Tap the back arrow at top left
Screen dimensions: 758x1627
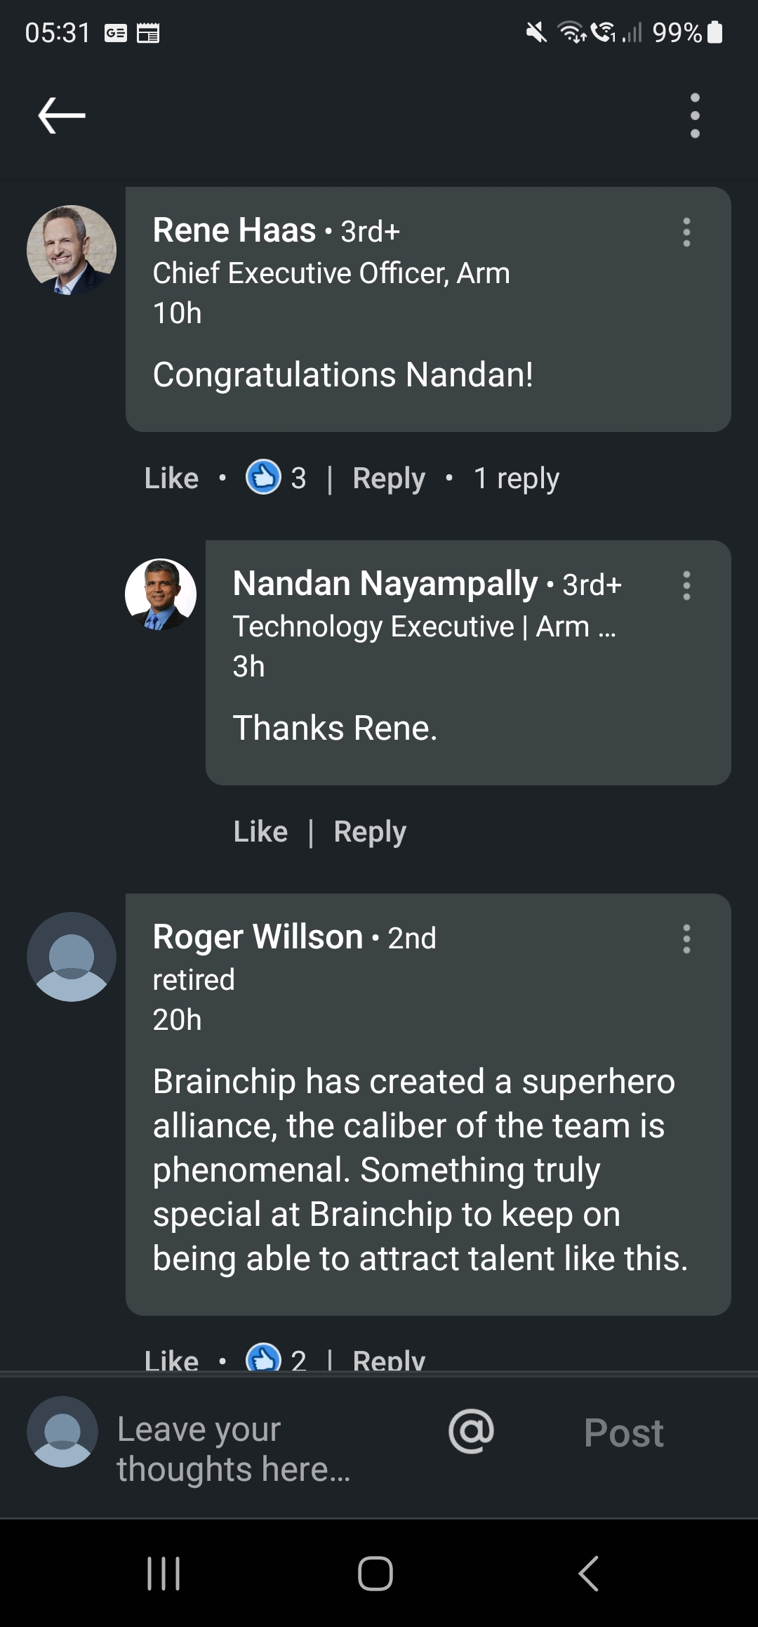(62, 116)
